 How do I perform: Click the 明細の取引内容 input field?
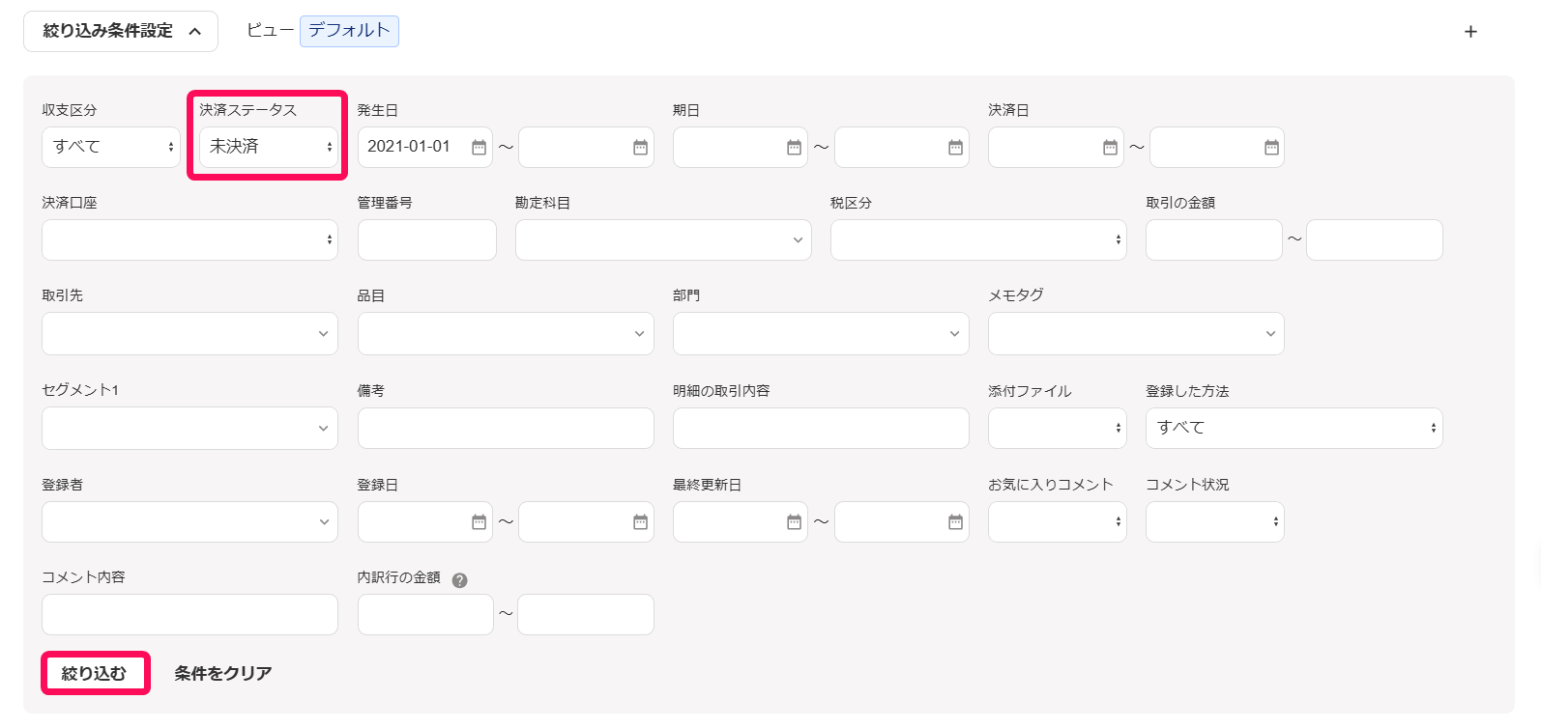(821, 428)
